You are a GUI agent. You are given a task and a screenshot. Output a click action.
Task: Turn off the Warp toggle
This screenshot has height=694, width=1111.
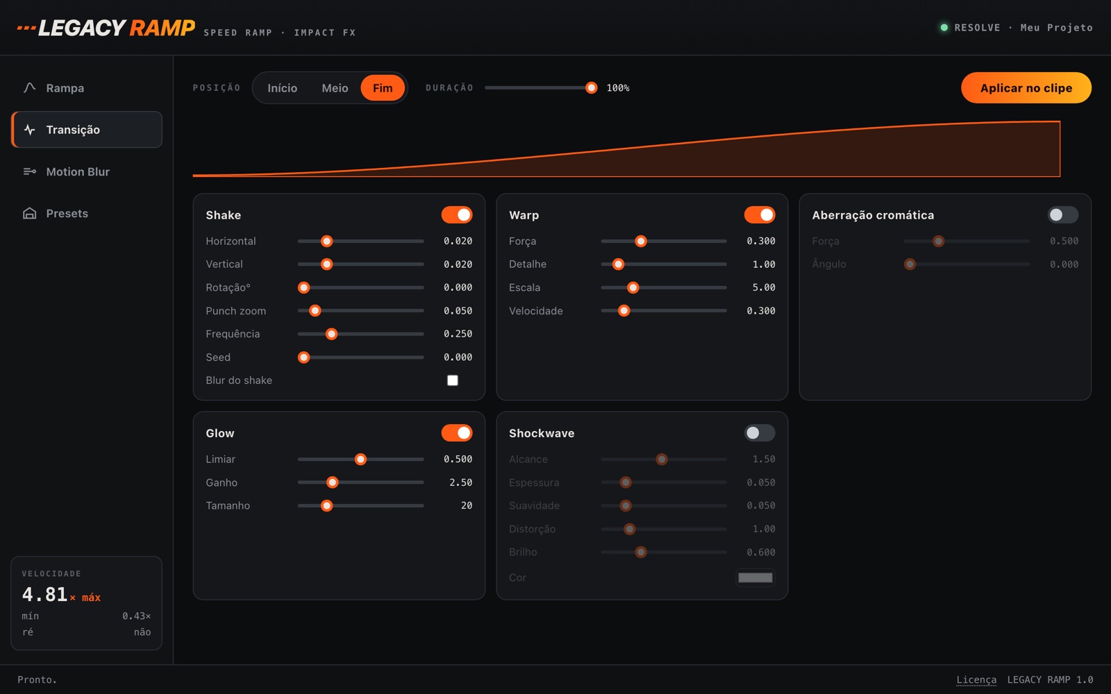760,215
